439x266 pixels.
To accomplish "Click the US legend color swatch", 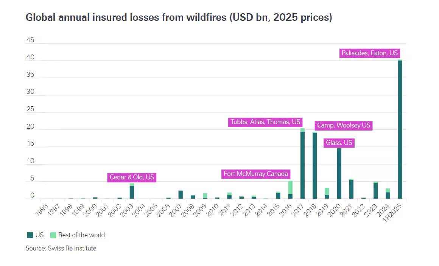I will point(30,235).
